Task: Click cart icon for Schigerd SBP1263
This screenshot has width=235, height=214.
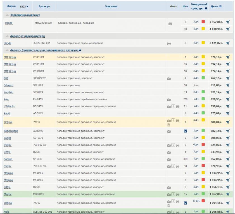Action: point(227,85)
